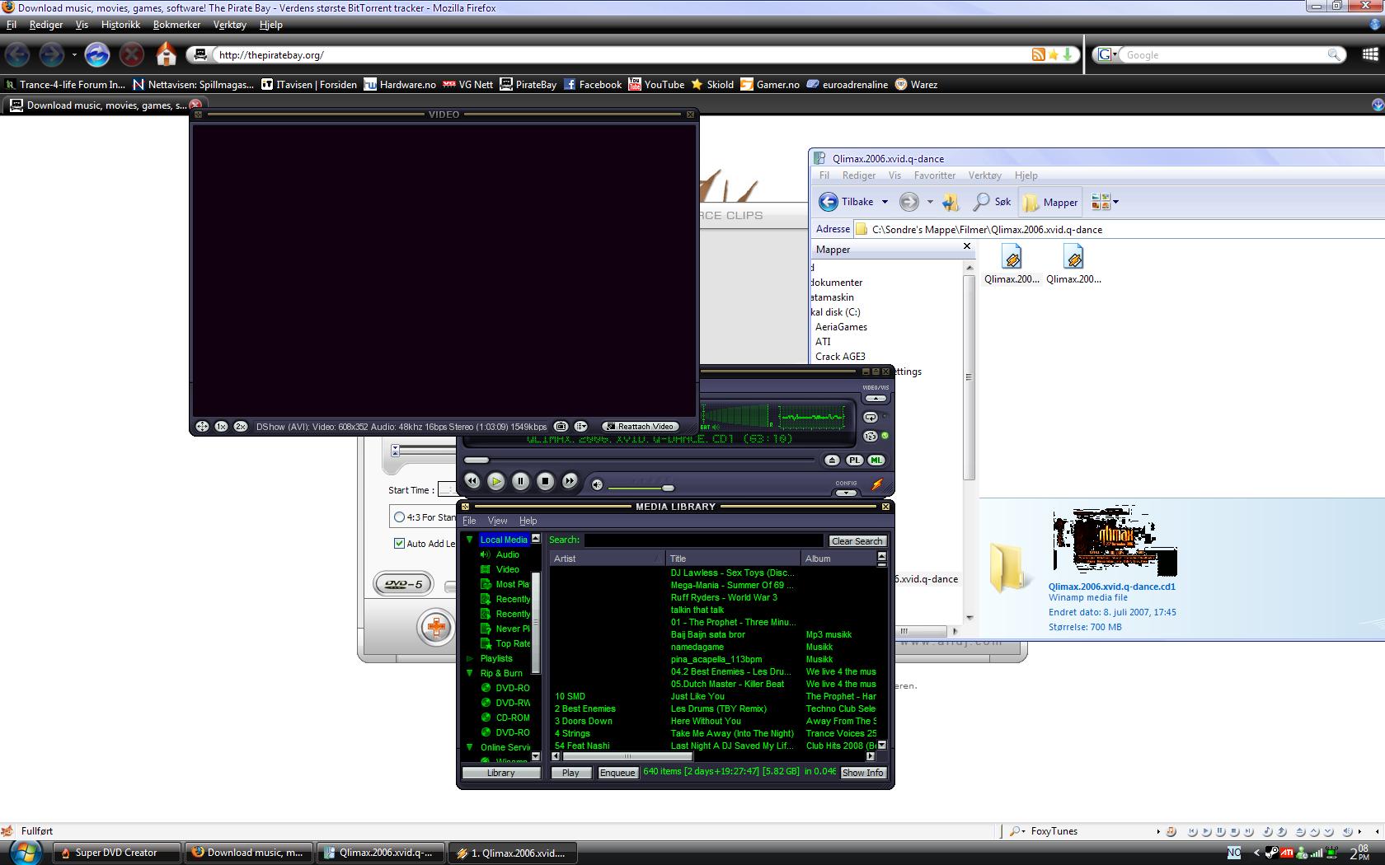1385x865 pixels.
Task: Expand Winamp CONFIG drawer
Action: click(846, 493)
